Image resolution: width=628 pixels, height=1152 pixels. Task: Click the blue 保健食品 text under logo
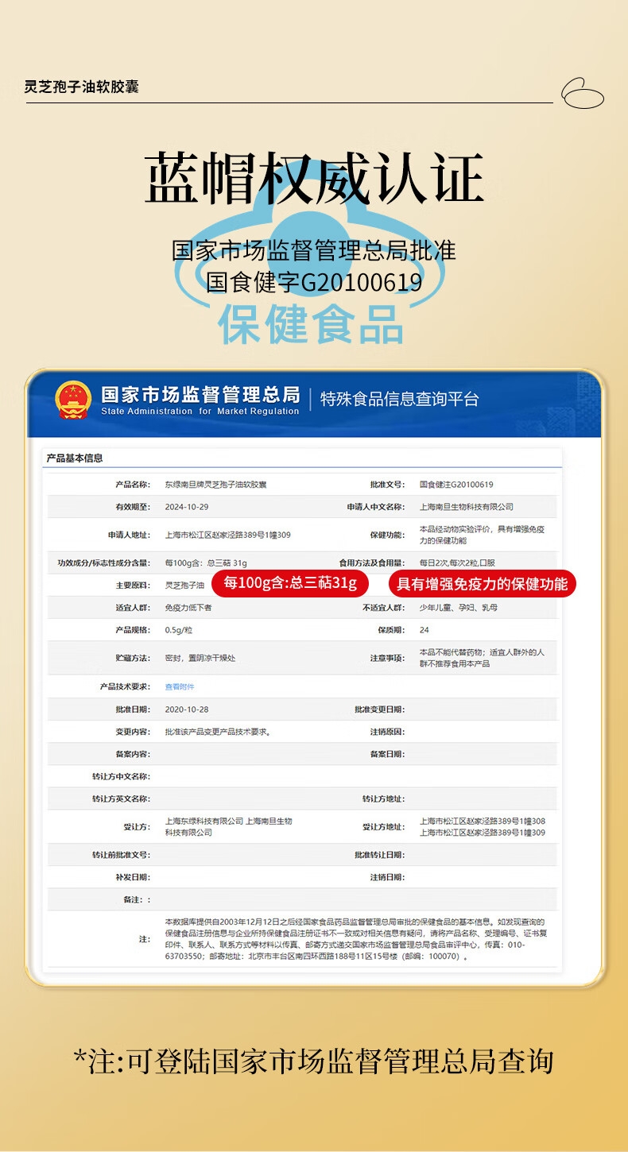[x=312, y=323]
